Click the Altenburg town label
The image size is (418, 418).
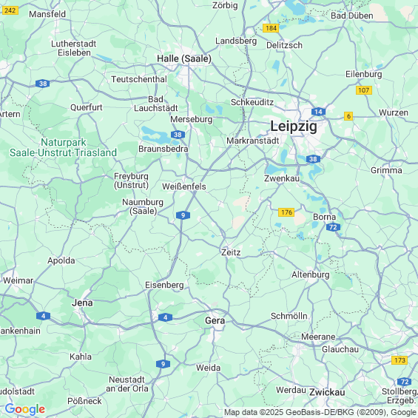pos(310,274)
